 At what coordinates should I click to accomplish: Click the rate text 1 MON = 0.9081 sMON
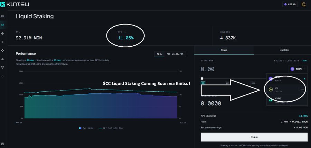coord(294,122)
